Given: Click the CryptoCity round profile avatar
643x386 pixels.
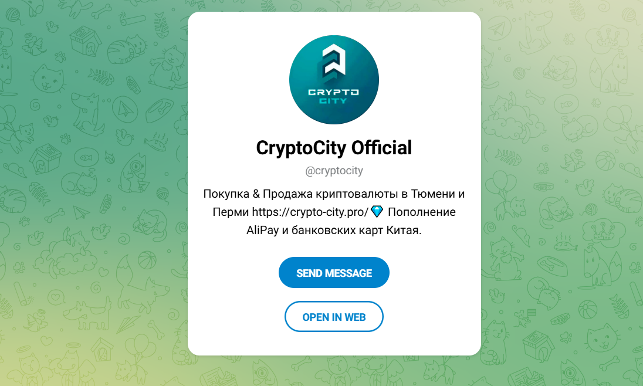Looking at the screenshot, I should point(334,80).
